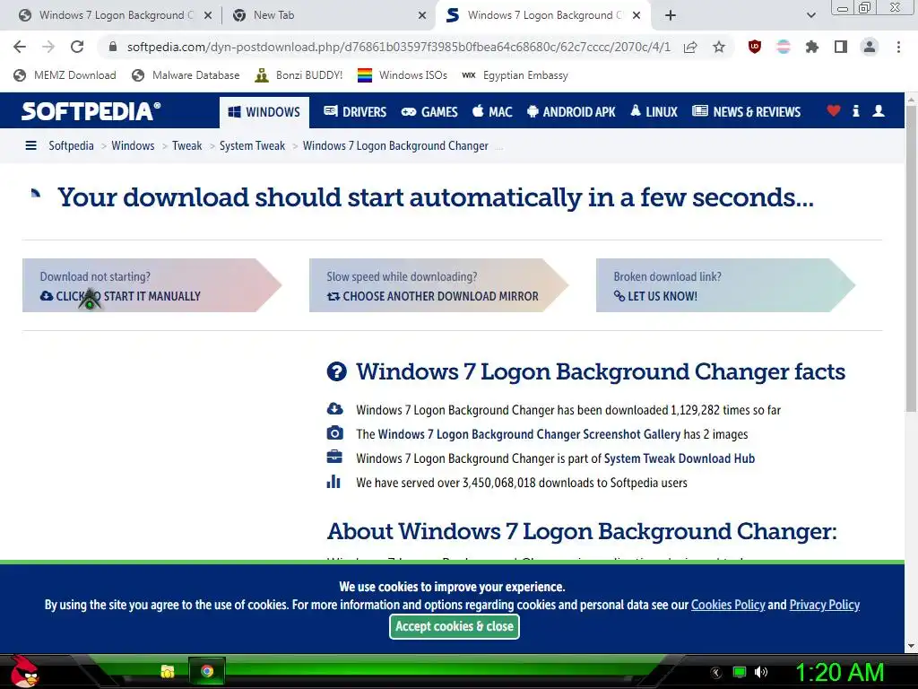Open the Bonzi BUDDY! bookmark
Viewport: 918px width, 689px height.
[299, 75]
